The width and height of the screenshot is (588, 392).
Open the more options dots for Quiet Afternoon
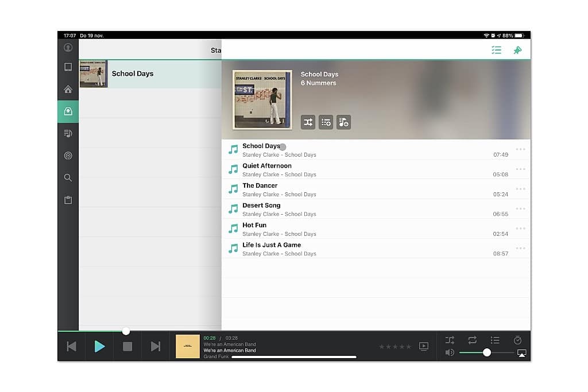click(x=520, y=169)
